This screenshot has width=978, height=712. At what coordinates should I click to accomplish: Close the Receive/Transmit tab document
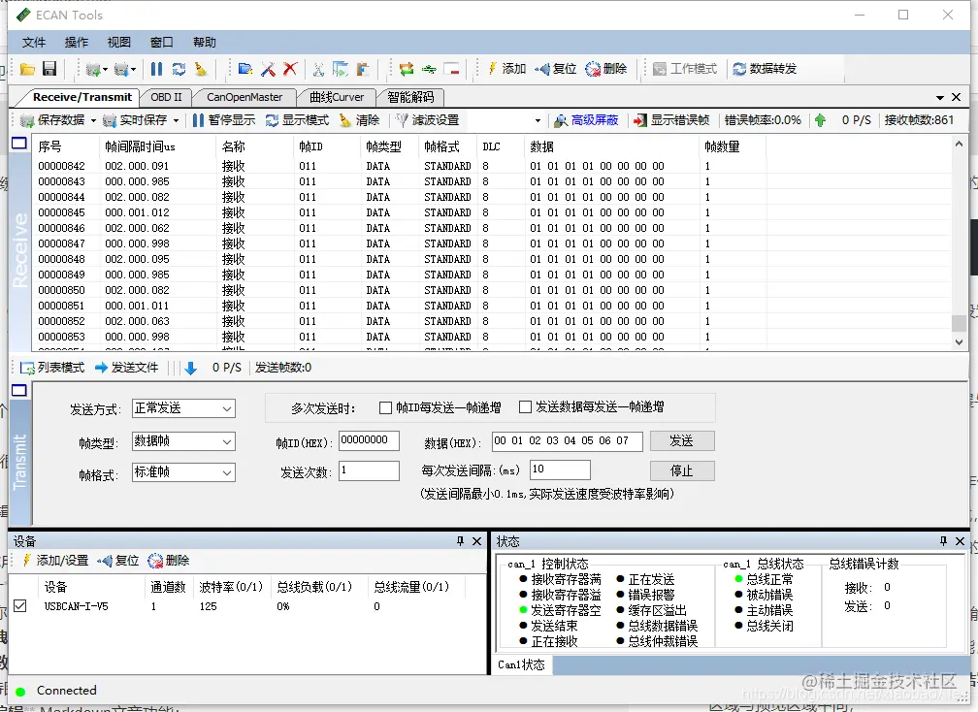957,97
